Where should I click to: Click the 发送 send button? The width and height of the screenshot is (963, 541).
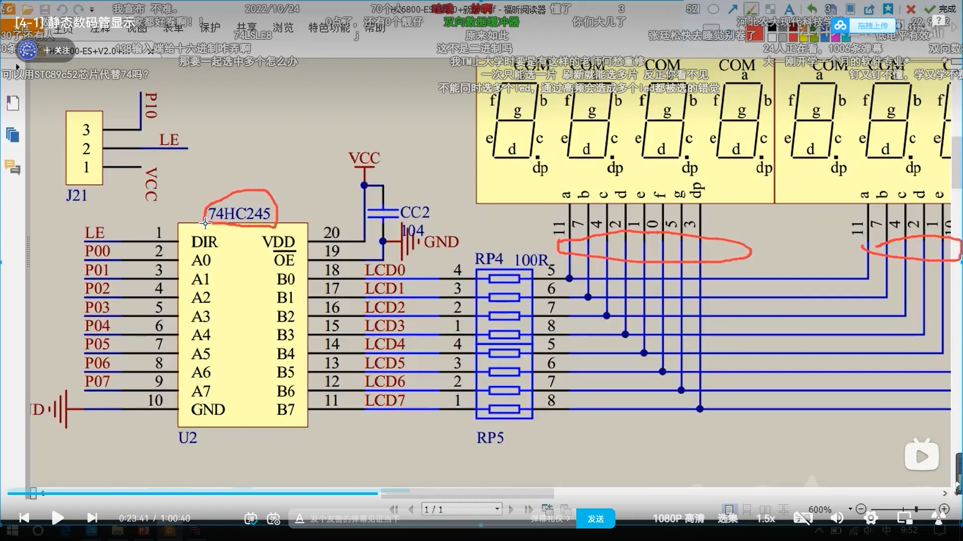[x=595, y=518]
